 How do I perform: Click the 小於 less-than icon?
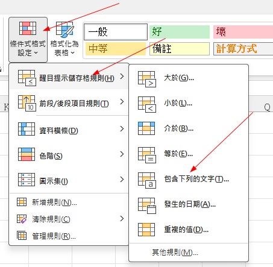coord(147,104)
